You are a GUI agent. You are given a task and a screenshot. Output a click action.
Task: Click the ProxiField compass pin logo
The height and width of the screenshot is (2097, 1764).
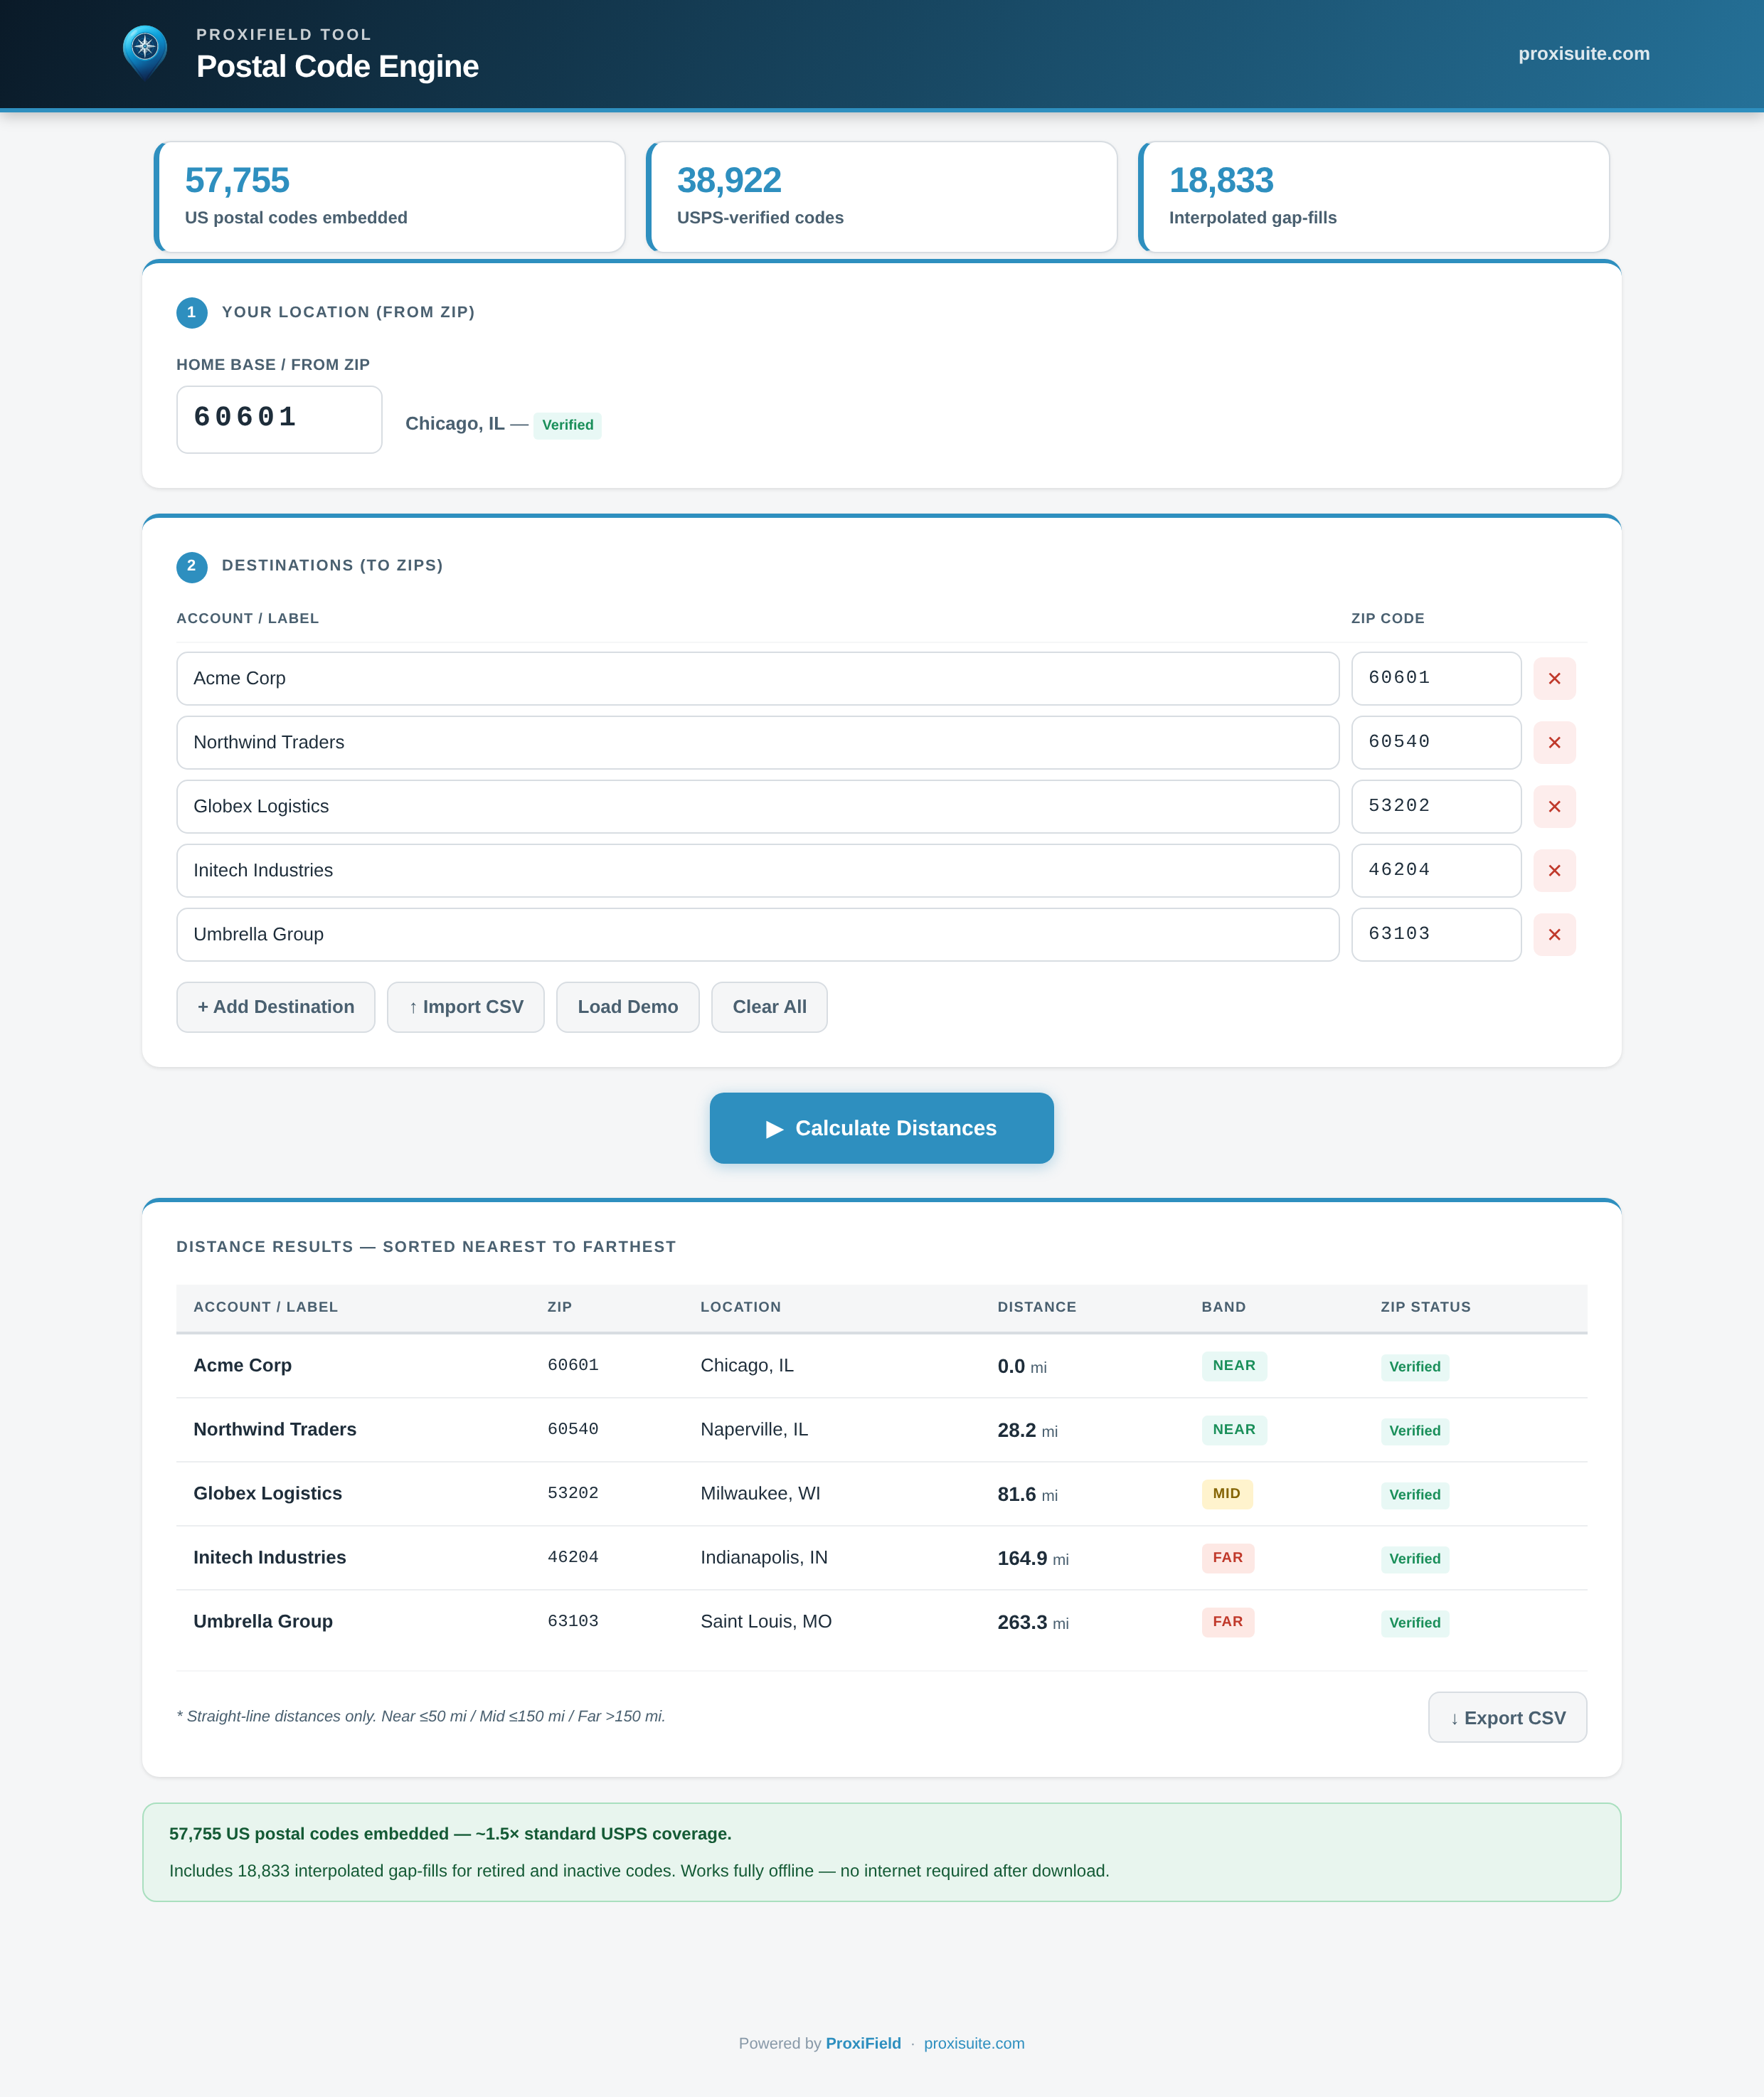pyautogui.click(x=145, y=52)
